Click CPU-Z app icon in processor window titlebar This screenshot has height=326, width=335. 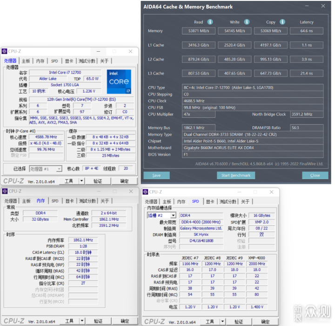click(4, 51)
